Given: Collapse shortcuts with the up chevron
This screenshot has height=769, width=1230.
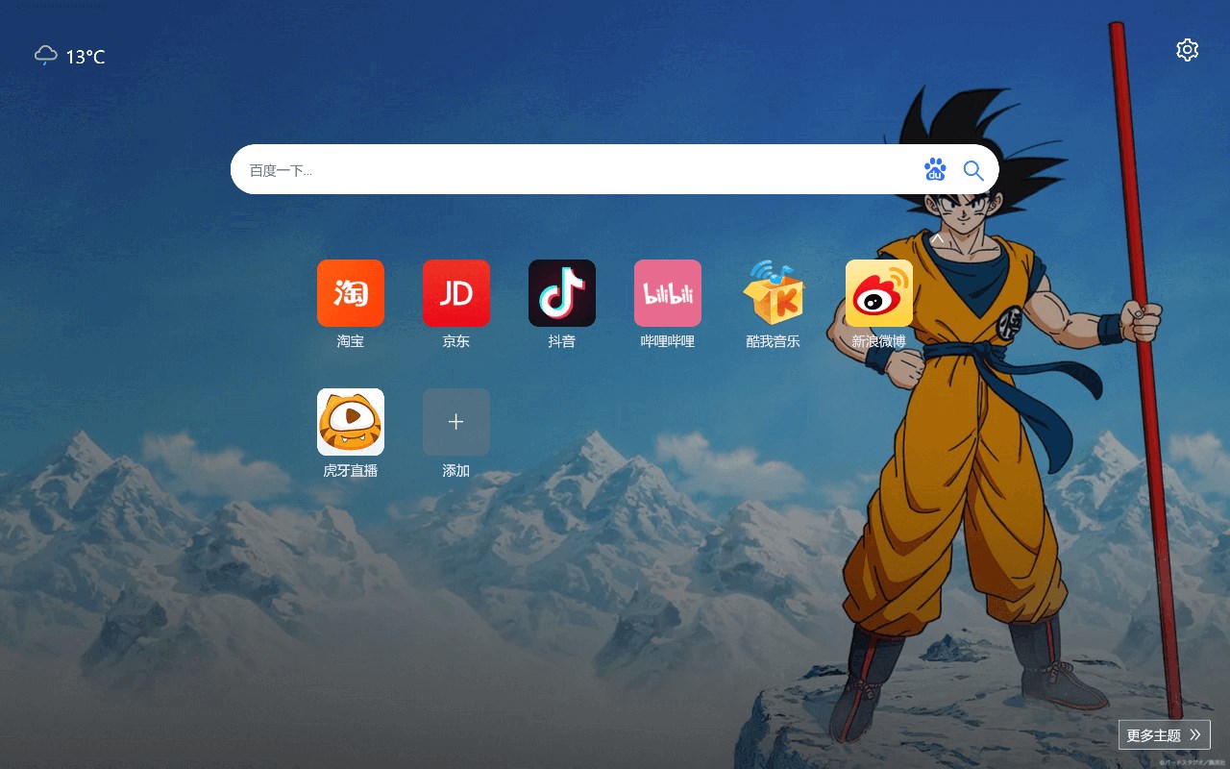Looking at the screenshot, I should pos(937,237).
